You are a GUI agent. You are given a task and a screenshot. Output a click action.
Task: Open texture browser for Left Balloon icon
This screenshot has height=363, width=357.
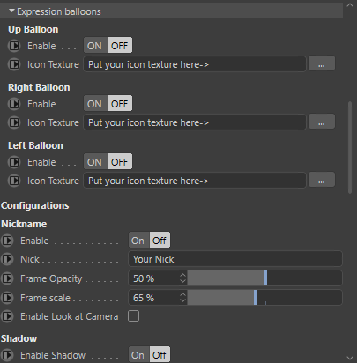pyautogui.click(x=322, y=180)
